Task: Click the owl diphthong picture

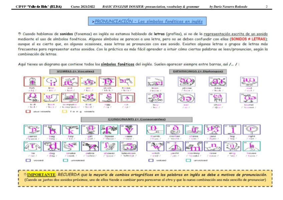Action: point(249,81)
